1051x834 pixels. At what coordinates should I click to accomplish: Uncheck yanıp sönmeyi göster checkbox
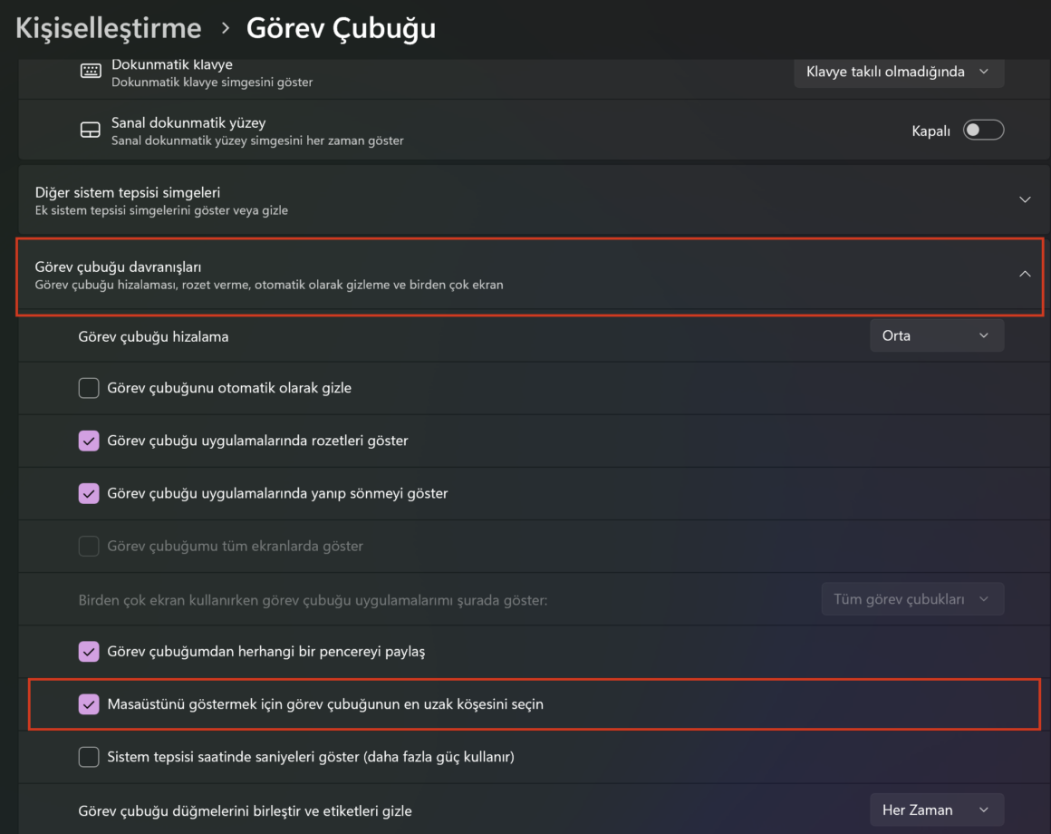click(x=89, y=493)
